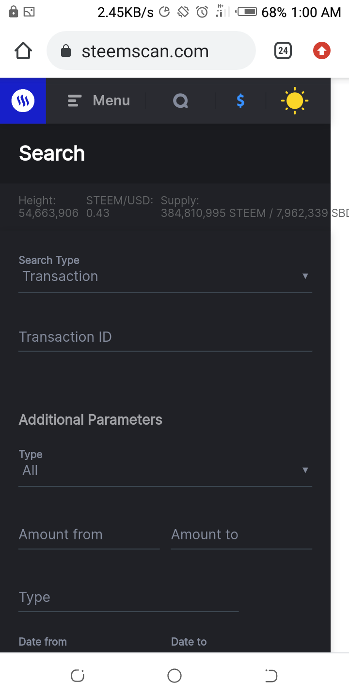Tap the lock icon in address bar
This screenshot has width=349, height=699.
tap(66, 51)
